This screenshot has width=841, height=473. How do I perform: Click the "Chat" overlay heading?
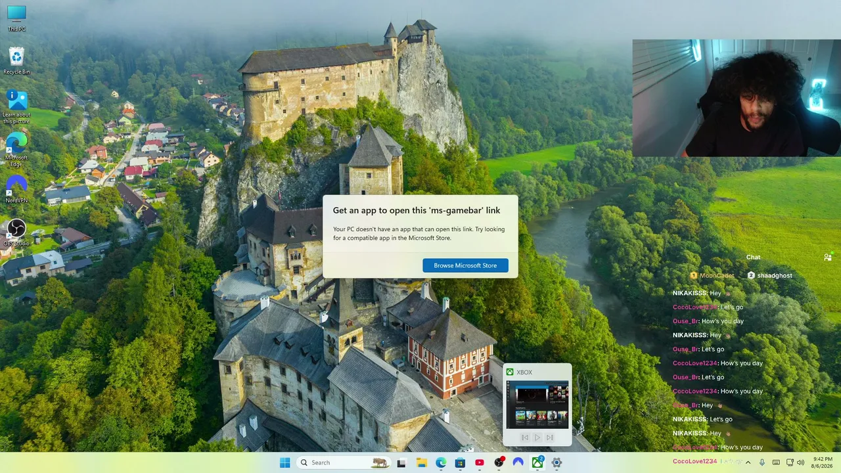753,257
